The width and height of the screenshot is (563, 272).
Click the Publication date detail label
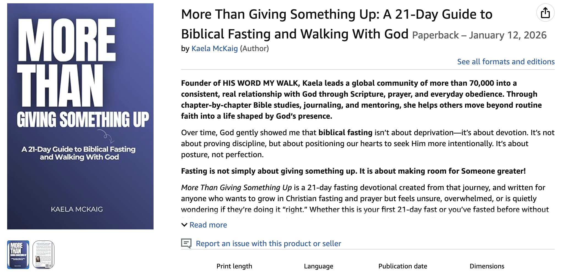click(x=403, y=266)
